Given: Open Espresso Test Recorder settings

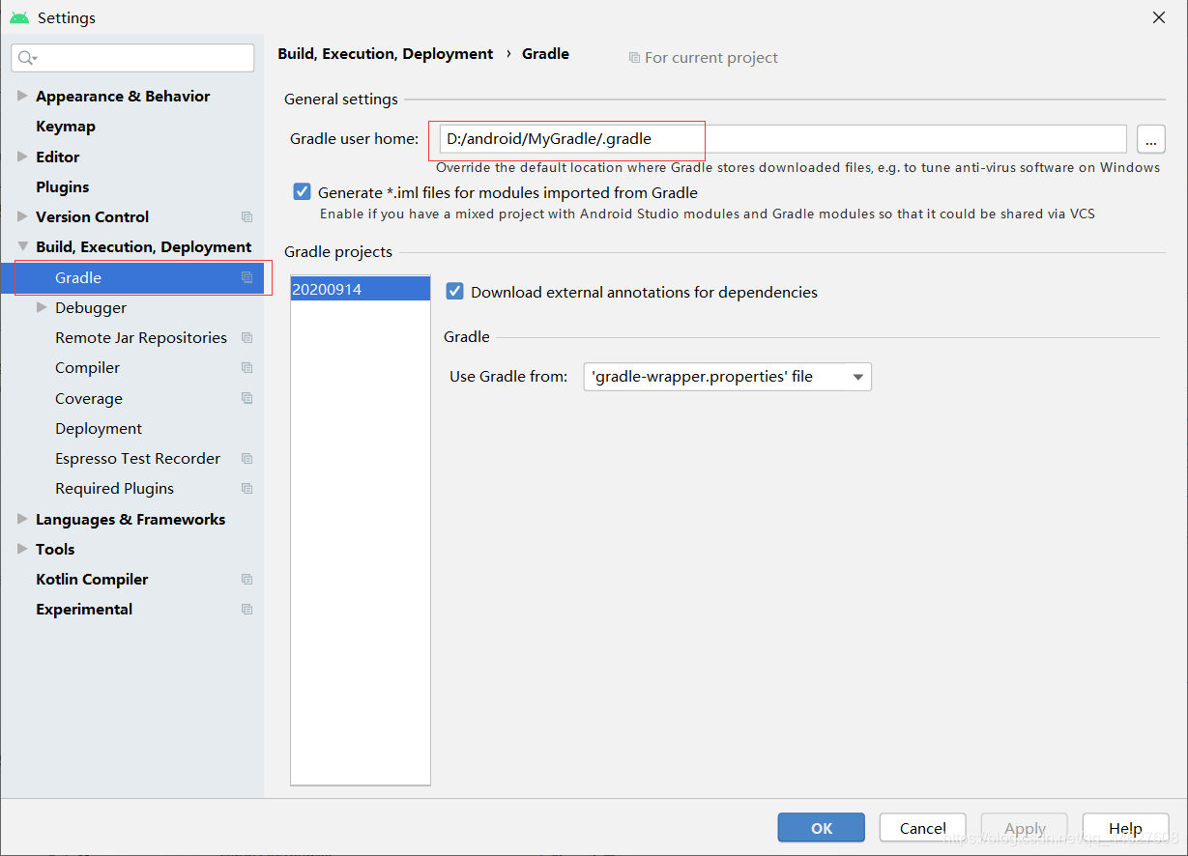Looking at the screenshot, I should point(138,459).
